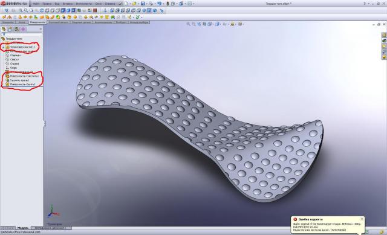Expand the Тела поверхности(1) folder
Image resolution: width=387 pixels, height=235 pixels.
tap(3, 47)
